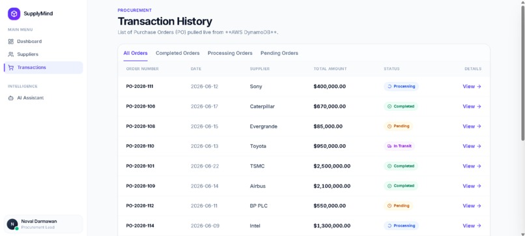Click order number PO-2026-110
Viewport: 525px width, 236px height.
(x=140, y=146)
